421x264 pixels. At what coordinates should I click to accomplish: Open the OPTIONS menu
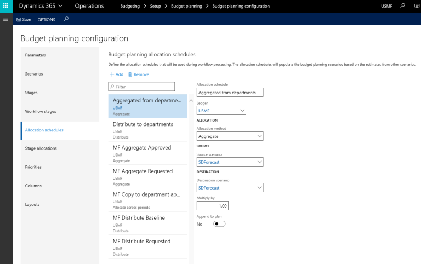click(x=46, y=19)
